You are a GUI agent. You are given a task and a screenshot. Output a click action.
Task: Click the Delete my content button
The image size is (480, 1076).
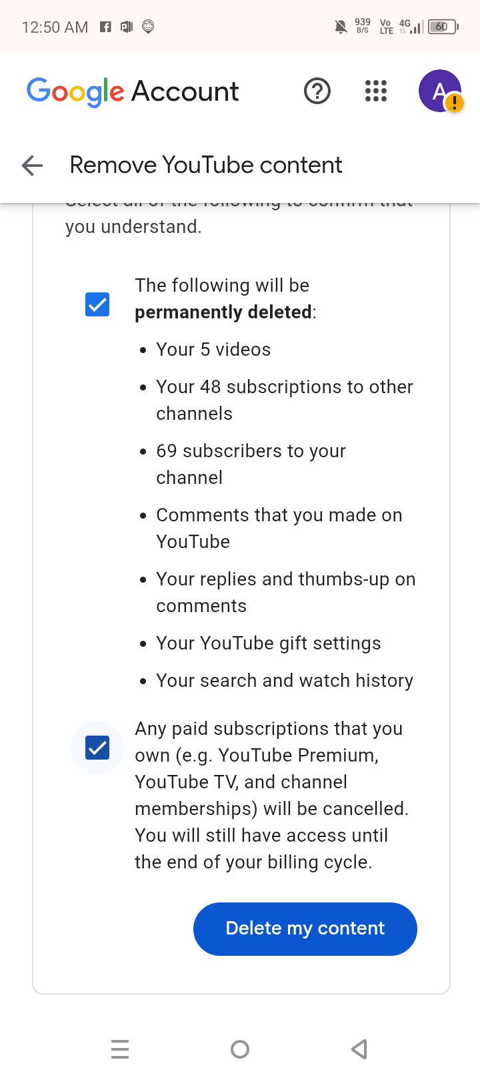pos(305,928)
